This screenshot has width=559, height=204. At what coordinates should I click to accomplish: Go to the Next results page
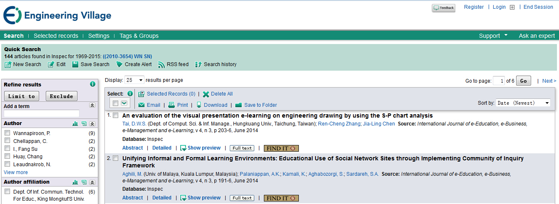(x=549, y=81)
